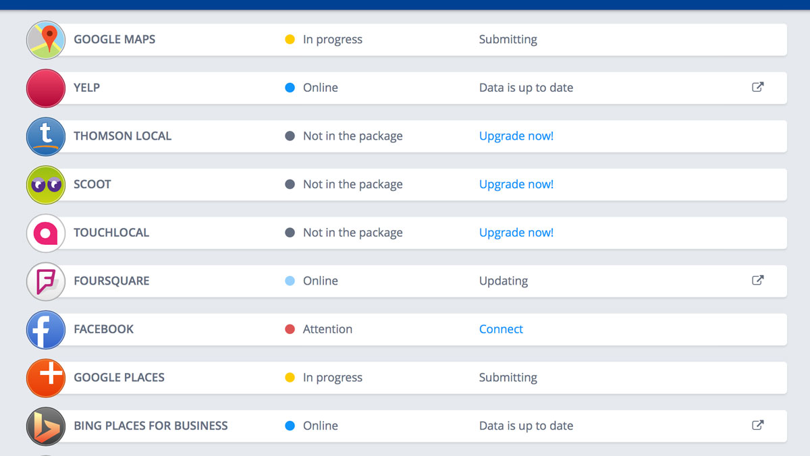The image size is (810, 456).
Task: Select the FOURSQUARE listing name
Action: (111, 281)
